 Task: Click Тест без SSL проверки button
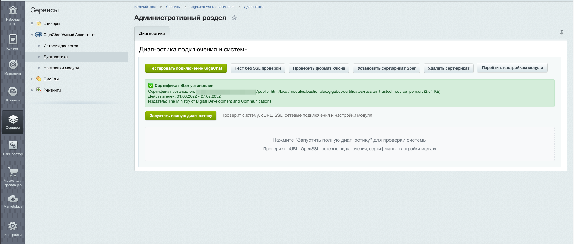pos(258,68)
